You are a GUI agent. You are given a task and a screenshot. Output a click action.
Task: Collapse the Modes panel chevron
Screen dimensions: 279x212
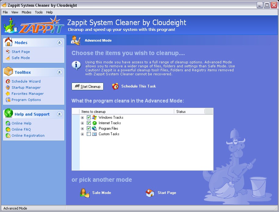coord(59,43)
